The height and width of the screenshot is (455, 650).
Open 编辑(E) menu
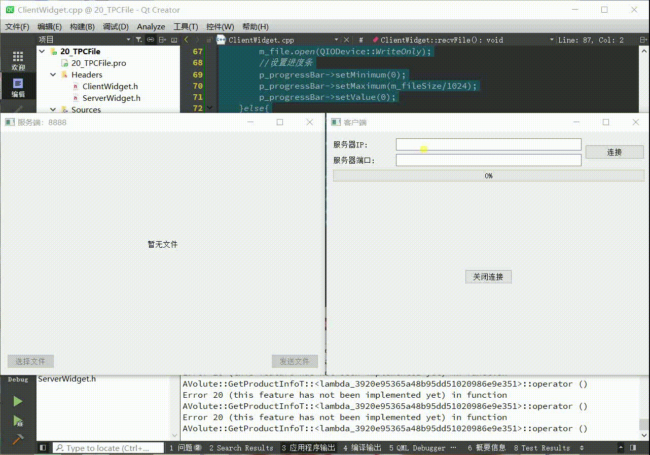pos(50,26)
